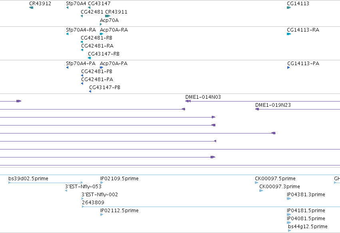Select transcript Acp70A-RA
The image size is (340, 233).
113,30
